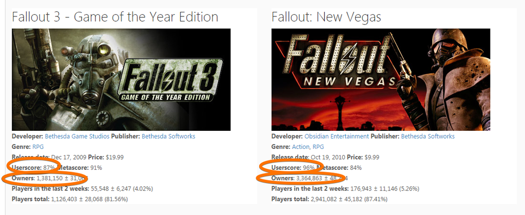Click the Fallout 3 - Game of the Year Edition title

(x=115, y=17)
